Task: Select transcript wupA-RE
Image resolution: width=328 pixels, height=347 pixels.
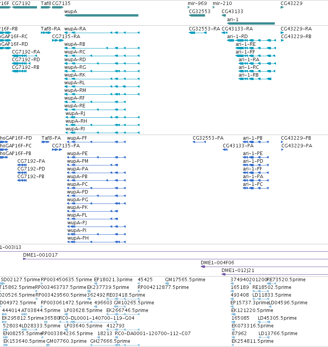Action: [75, 105]
